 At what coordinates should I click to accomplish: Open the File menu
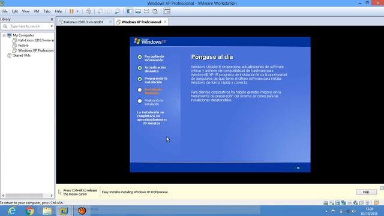point(5,11)
